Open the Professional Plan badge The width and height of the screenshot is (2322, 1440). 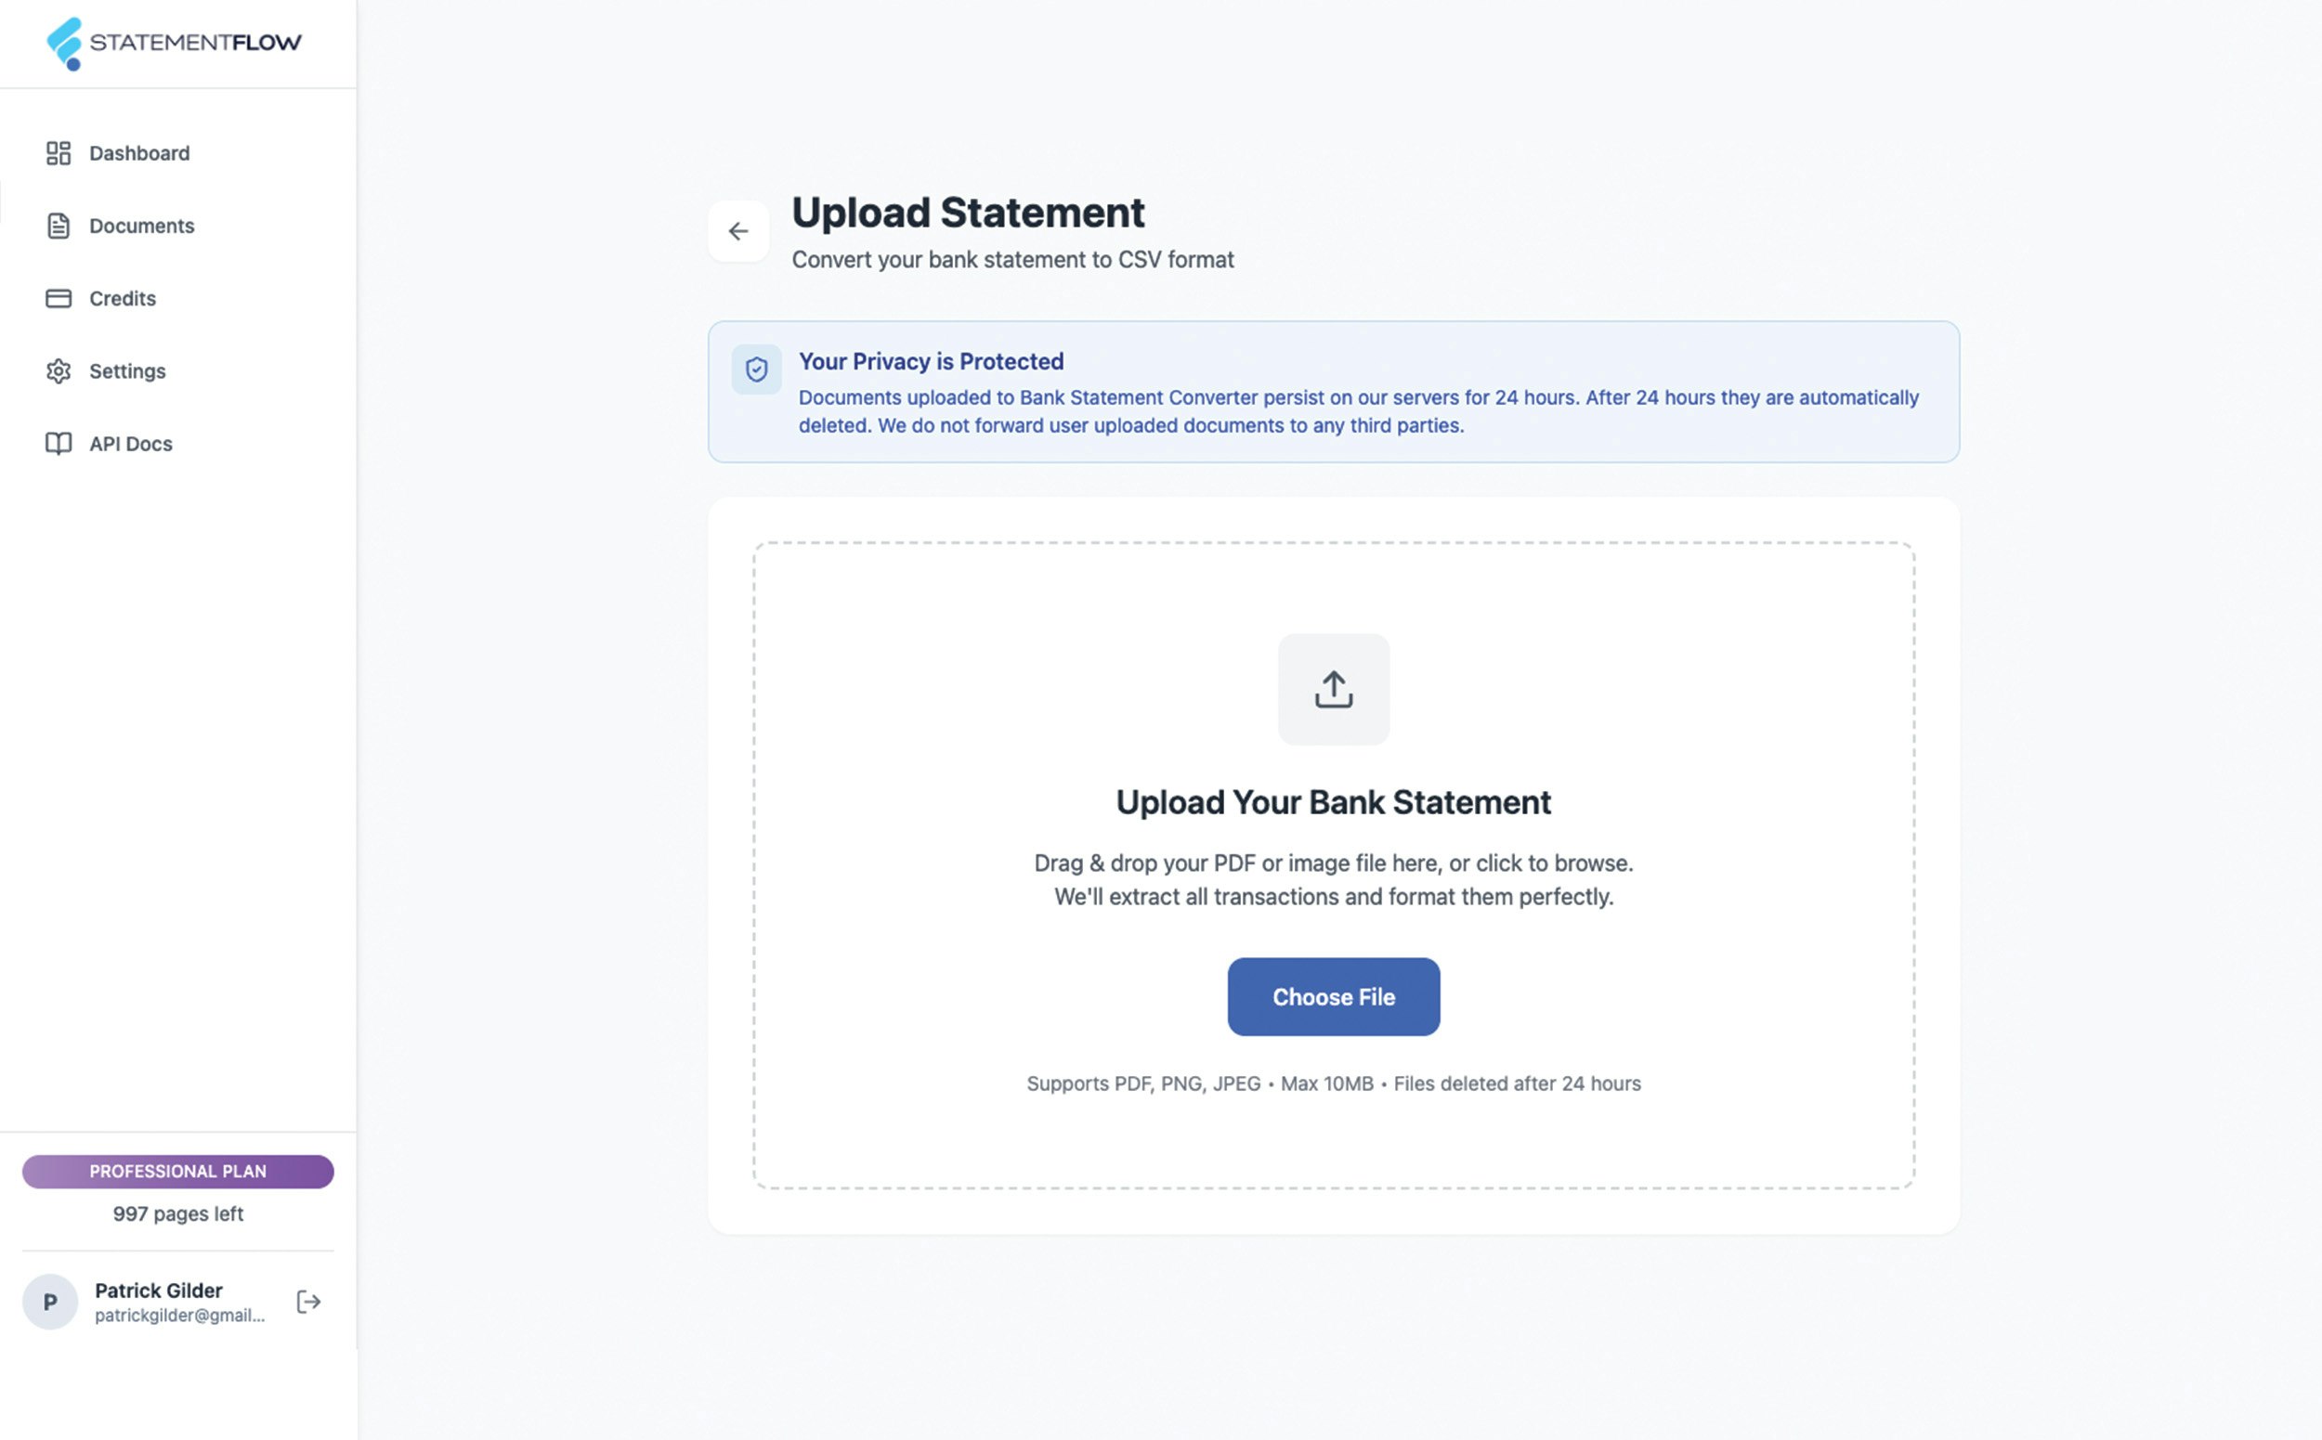click(177, 1171)
